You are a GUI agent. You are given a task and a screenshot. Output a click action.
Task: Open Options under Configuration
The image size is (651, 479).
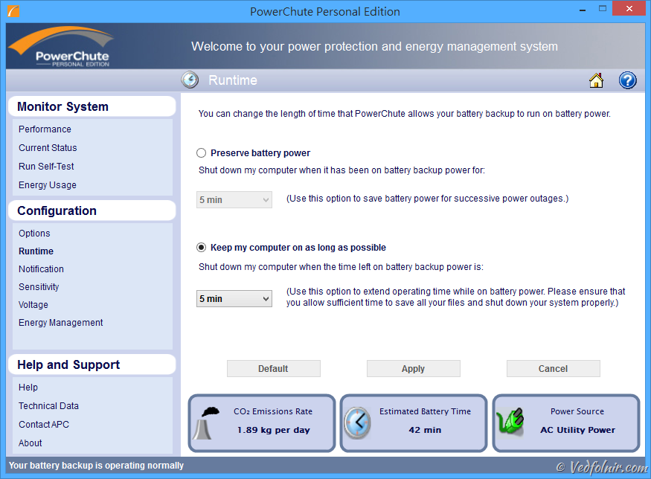pyautogui.click(x=34, y=234)
